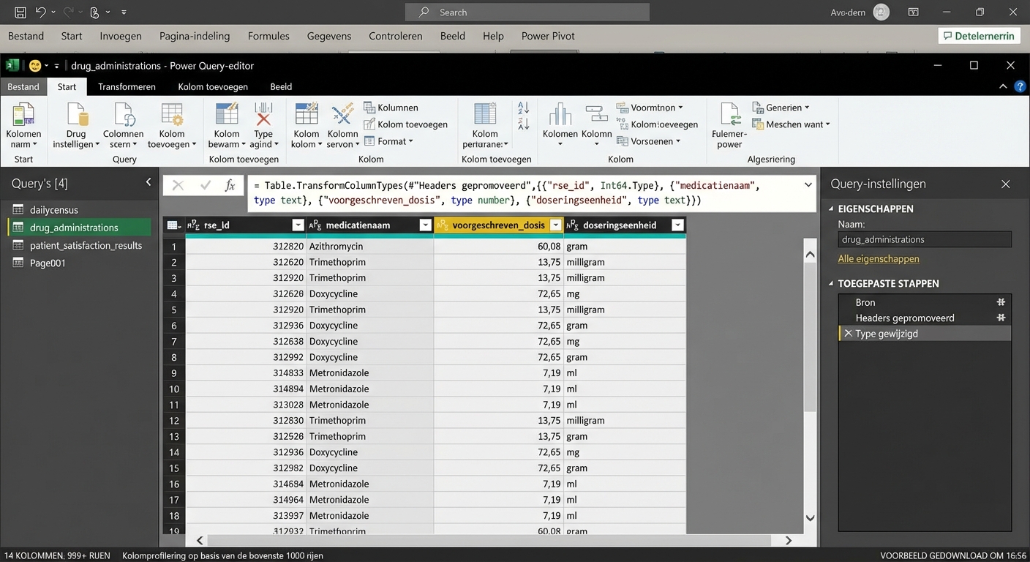
Task: Click the Kolom pertaranen group-by icon
Action: (x=484, y=124)
